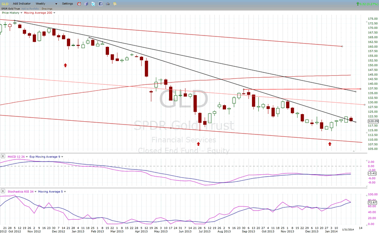
Task: Click red arrow marker near Jul 2013
Action: (x=199, y=144)
